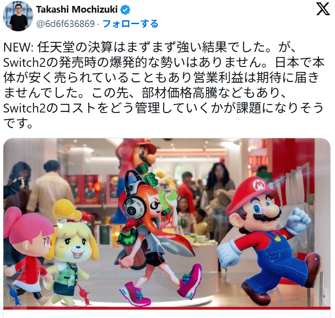Viewport: 335px width, 318px height.
Task: Click the Takashi Mochizuki display name
Action: (77, 10)
